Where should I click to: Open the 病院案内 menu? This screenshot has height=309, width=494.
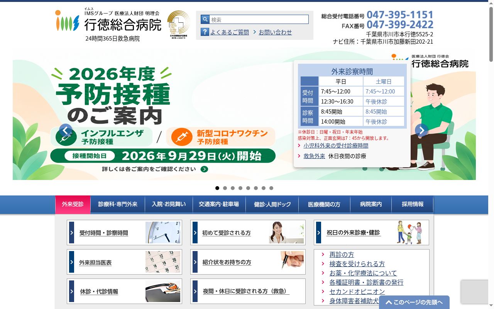pyautogui.click(x=371, y=204)
